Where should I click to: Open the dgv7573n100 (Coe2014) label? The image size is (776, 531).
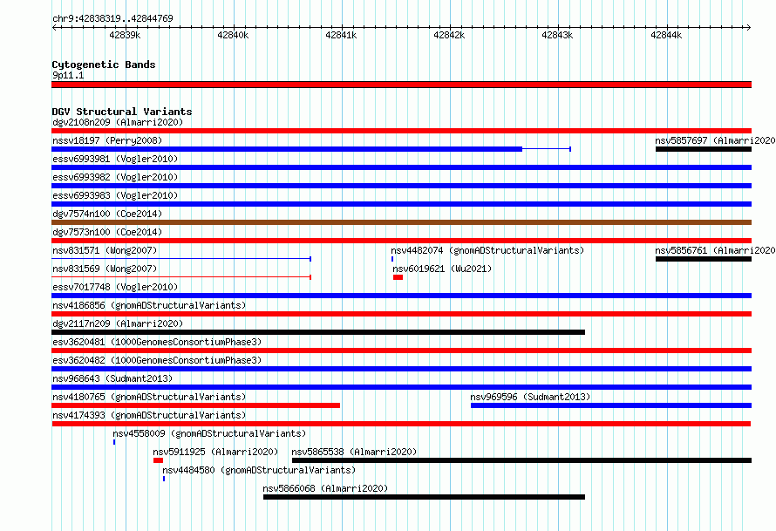(107, 232)
